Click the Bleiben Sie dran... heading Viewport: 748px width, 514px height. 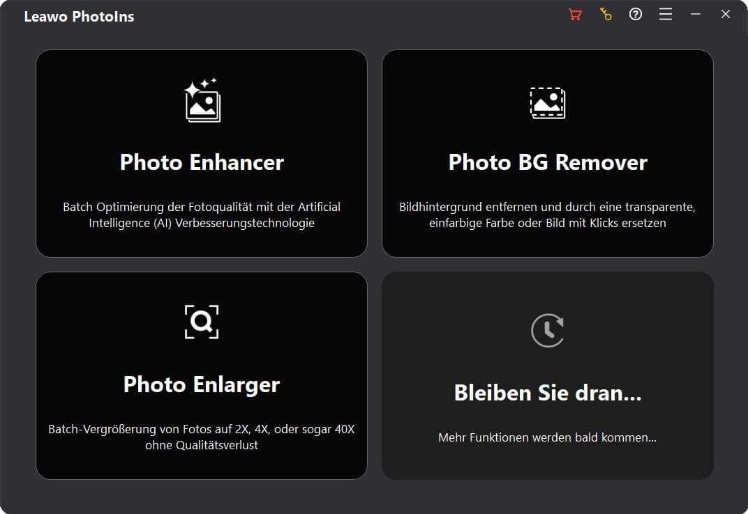[x=548, y=393]
